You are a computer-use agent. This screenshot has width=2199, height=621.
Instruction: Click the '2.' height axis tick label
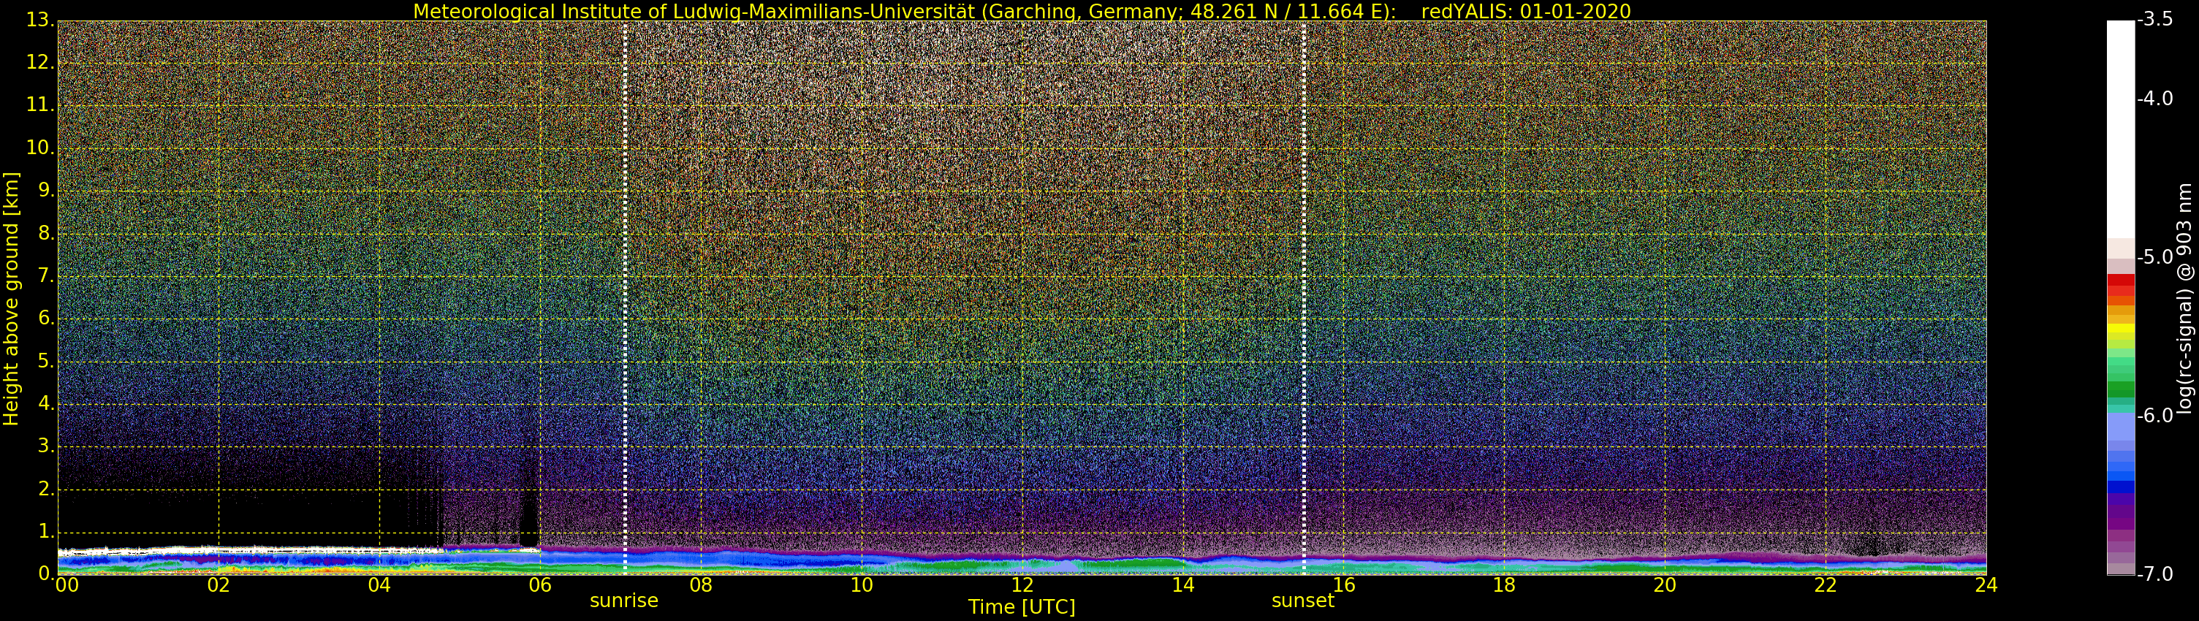tap(46, 489)
